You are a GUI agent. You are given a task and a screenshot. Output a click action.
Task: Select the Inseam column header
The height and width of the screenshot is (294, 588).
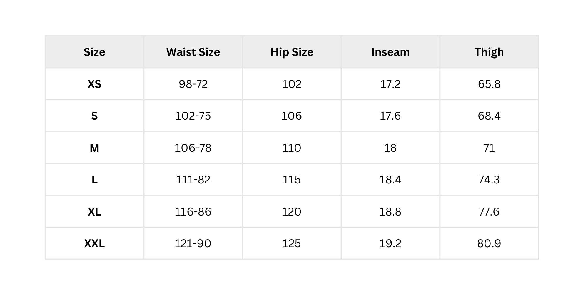(x=390, y=52)
